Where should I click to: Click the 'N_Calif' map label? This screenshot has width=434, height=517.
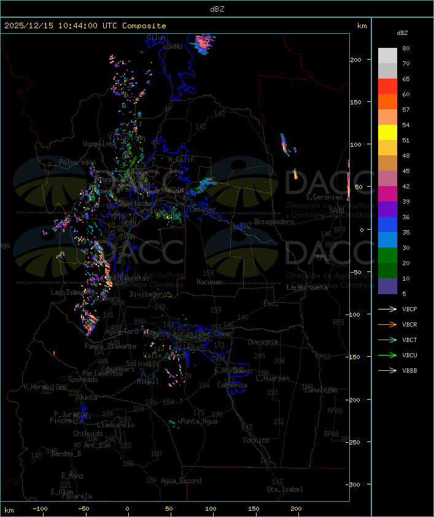[181, 160]
